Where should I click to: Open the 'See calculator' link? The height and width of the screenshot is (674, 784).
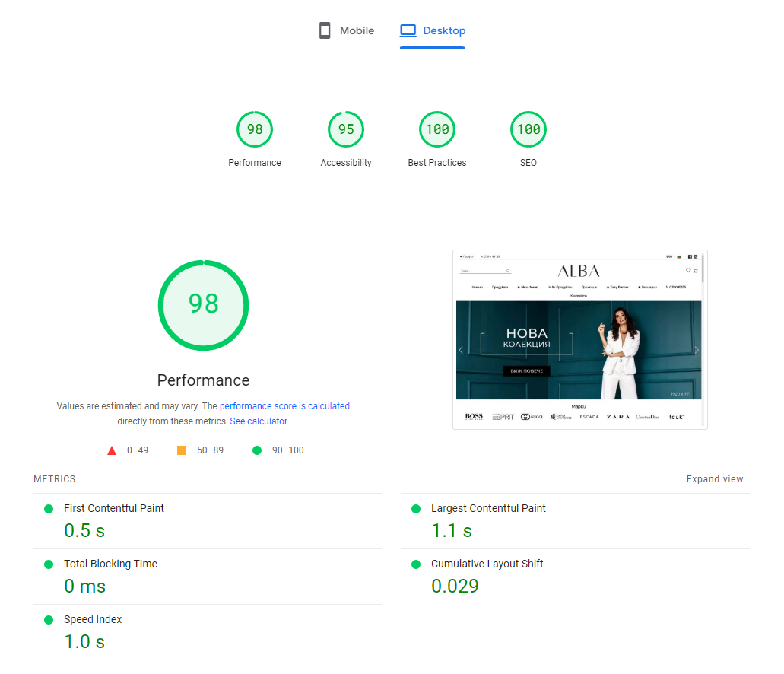[259, 421]
